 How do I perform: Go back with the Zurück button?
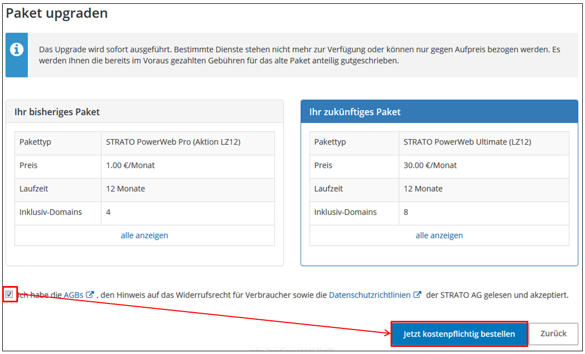(553, 333)
